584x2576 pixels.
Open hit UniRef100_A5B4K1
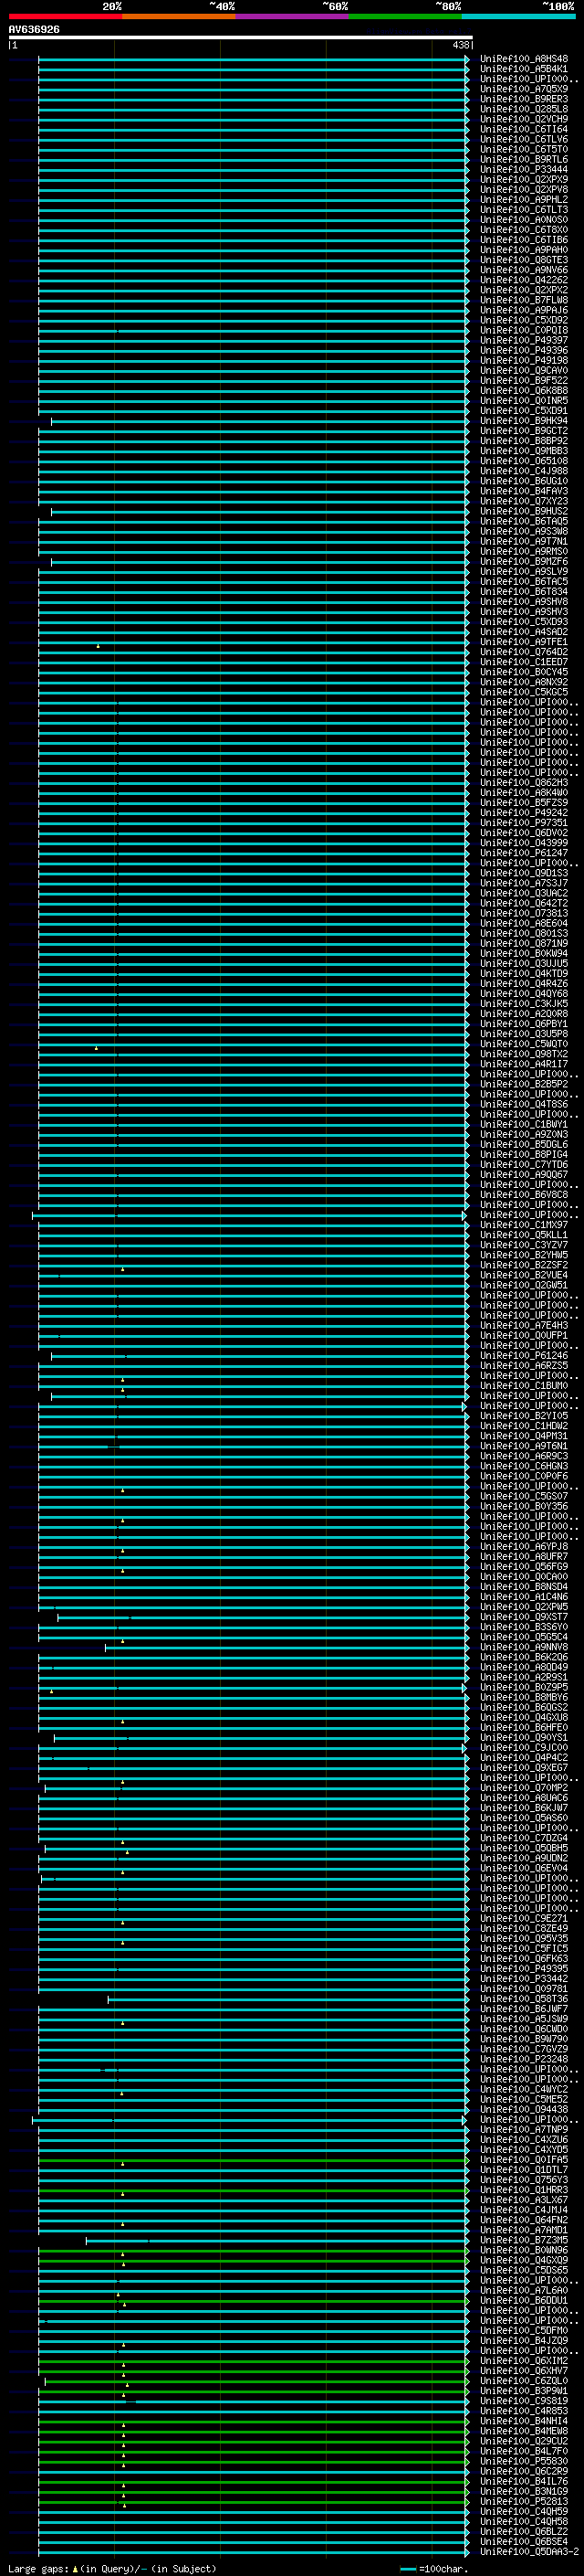524,69
